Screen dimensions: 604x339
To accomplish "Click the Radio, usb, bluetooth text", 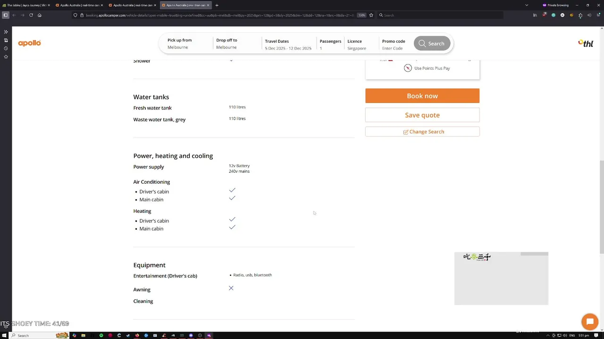I will point(252,275).
